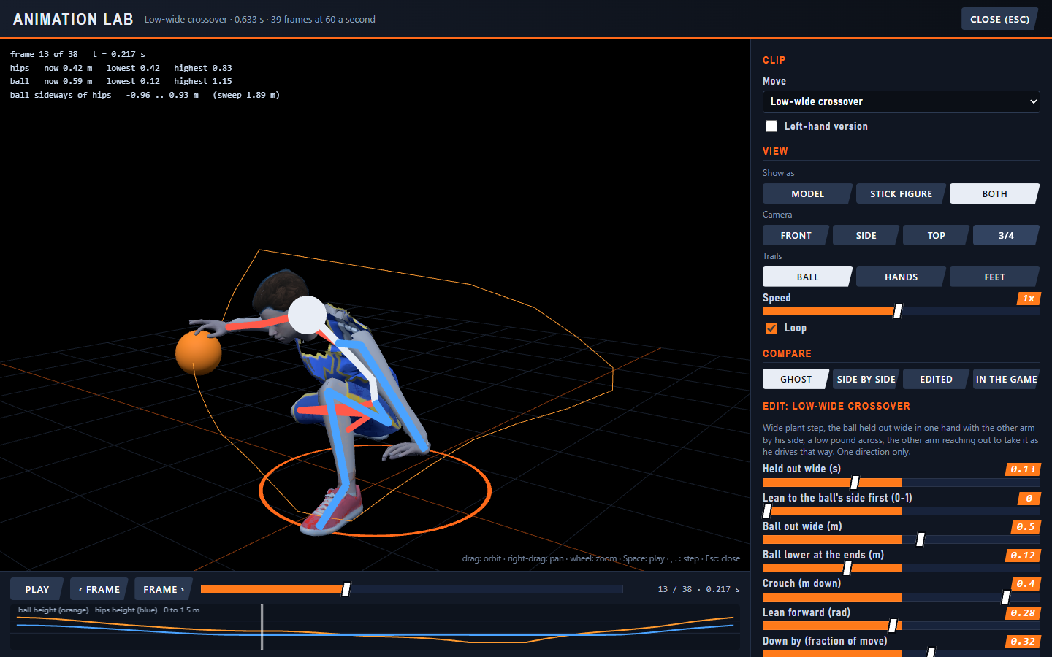The height and width of the screenshot is (657, 1052).
Task: Switch camera to Top view
Action: pyautogui.click(x=936, y=235)
